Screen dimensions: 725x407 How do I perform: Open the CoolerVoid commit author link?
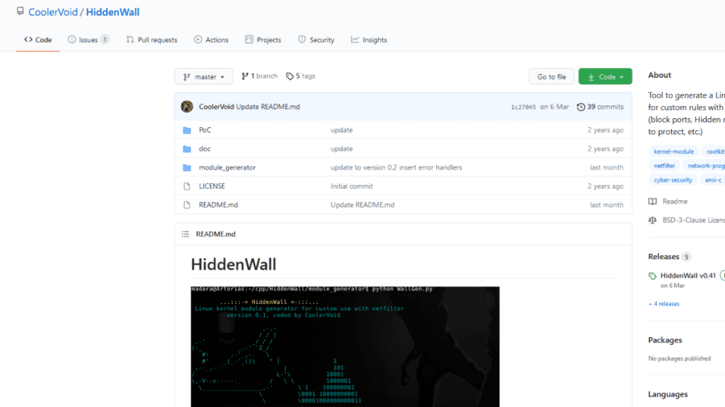point(217,107)
